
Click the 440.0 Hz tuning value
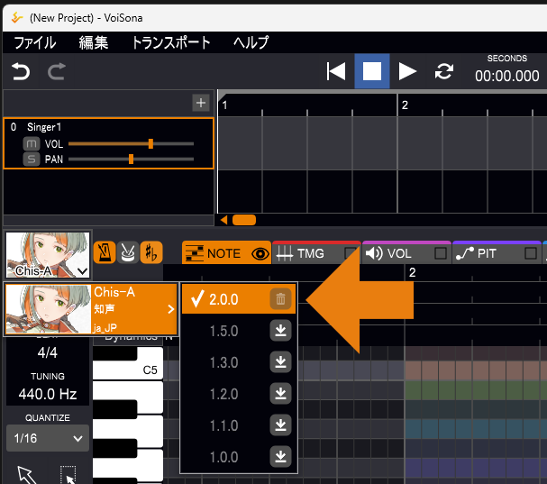[48, 394]
